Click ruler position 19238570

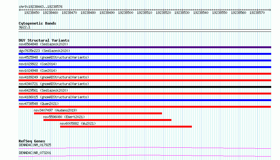[257, 13]
